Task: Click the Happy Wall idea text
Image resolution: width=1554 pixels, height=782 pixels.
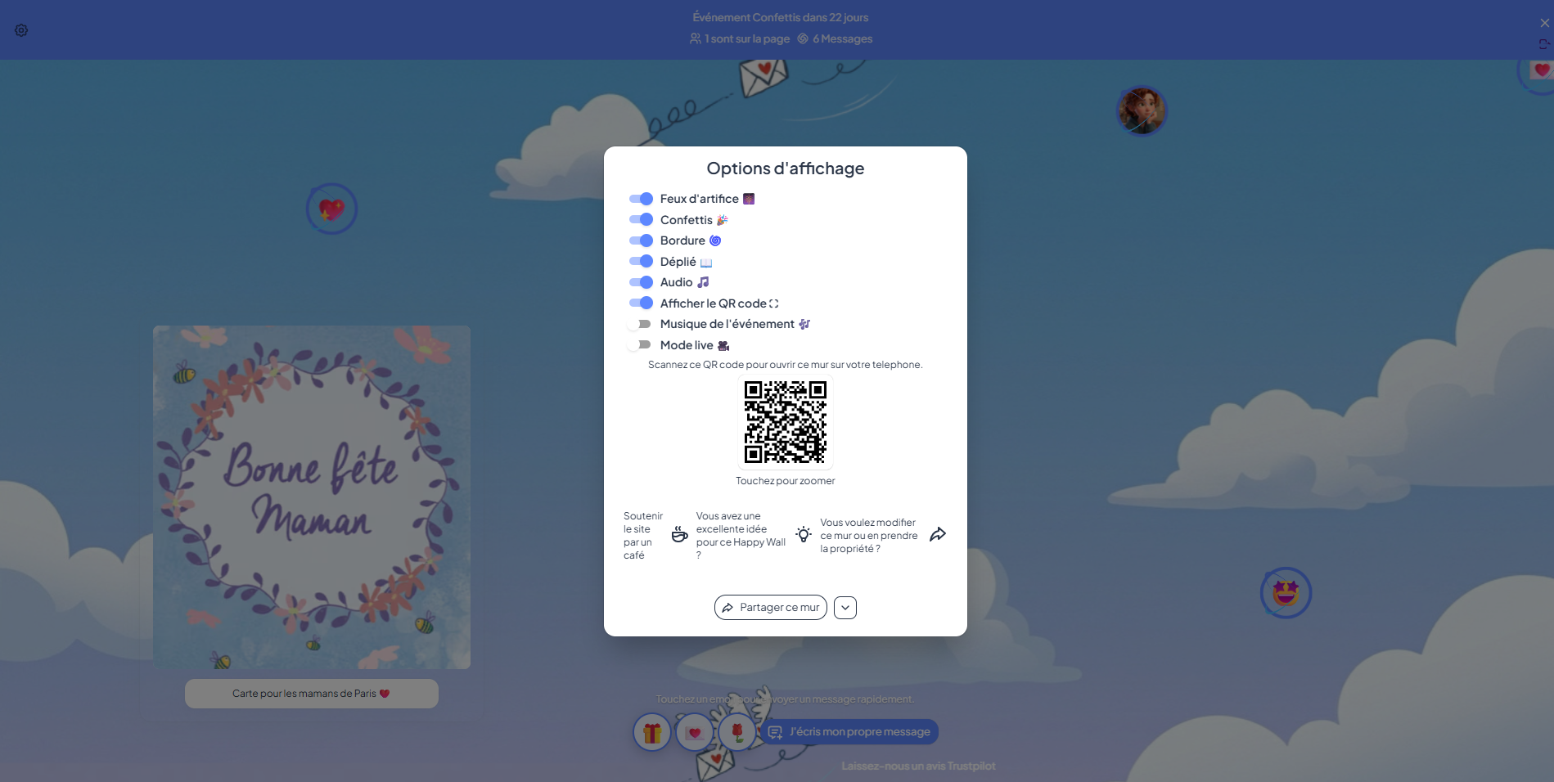Action: (x=741, y=536)
